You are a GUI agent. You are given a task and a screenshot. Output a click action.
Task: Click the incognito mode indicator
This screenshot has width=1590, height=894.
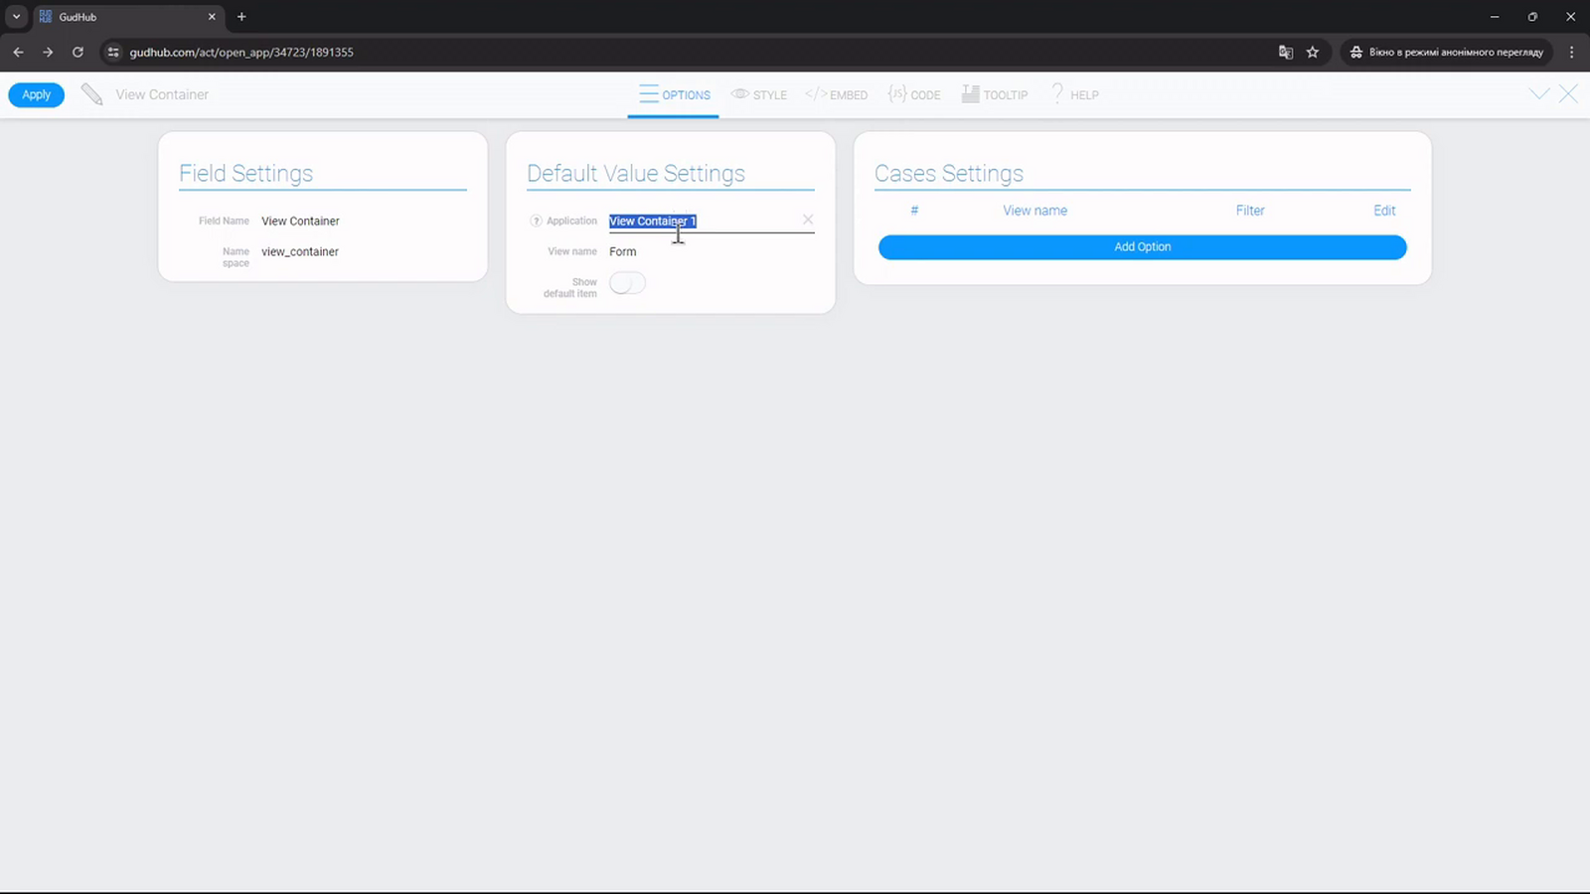click(1446, 52)
